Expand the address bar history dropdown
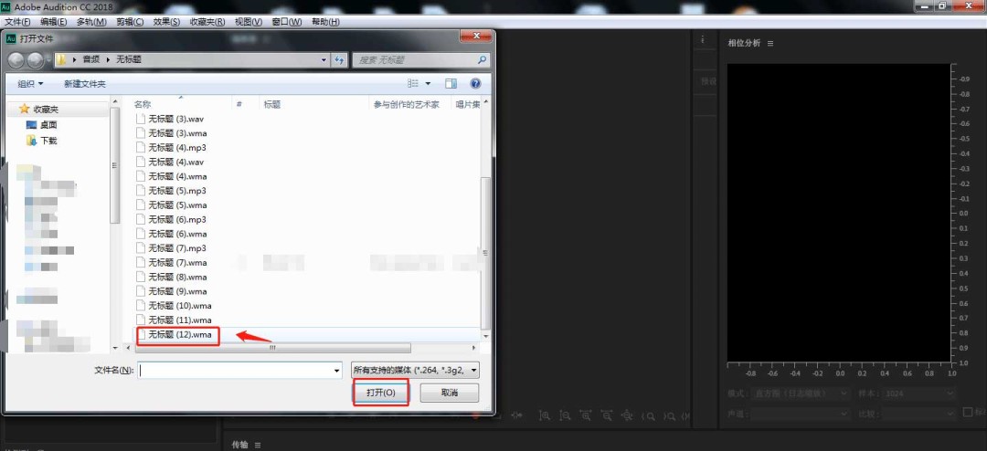The height and width of the screenshot is (451, 987). (324, 59)
